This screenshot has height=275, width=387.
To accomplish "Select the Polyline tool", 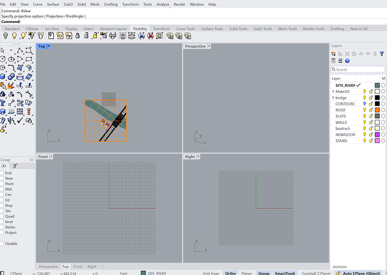I will coord(20,50).
